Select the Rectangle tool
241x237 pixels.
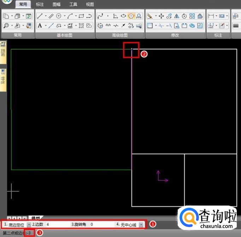(81, 16)
